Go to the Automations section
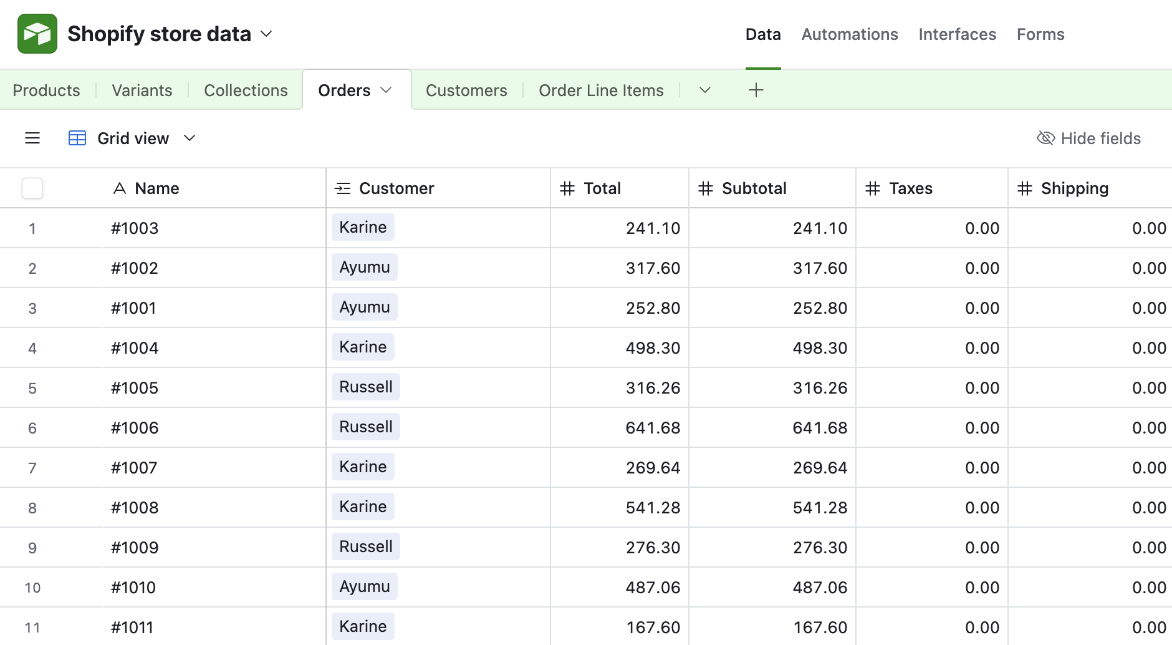The image size is (1172, 645). pos(850,34)
